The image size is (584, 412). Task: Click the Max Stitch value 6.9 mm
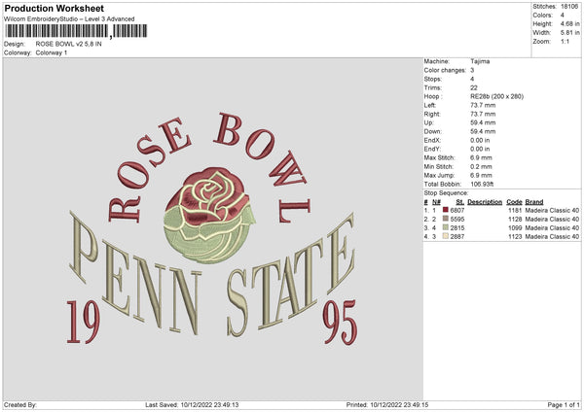pos(481,157)
